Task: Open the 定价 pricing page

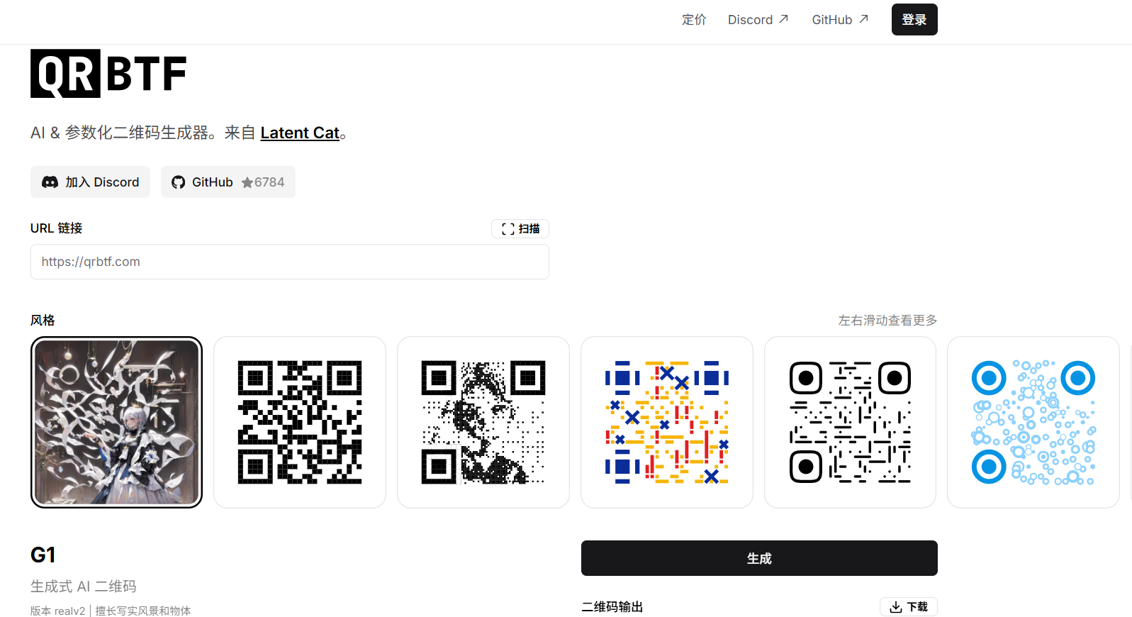Action: pos(693,20)
